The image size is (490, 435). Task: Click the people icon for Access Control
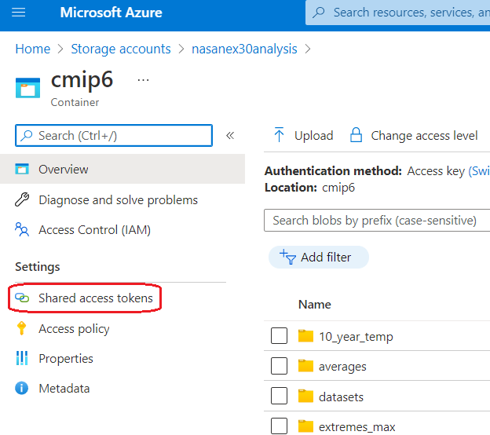click(x=22, y=229)
